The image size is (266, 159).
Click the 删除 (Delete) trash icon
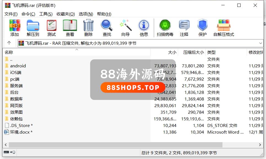pos(88,28)
